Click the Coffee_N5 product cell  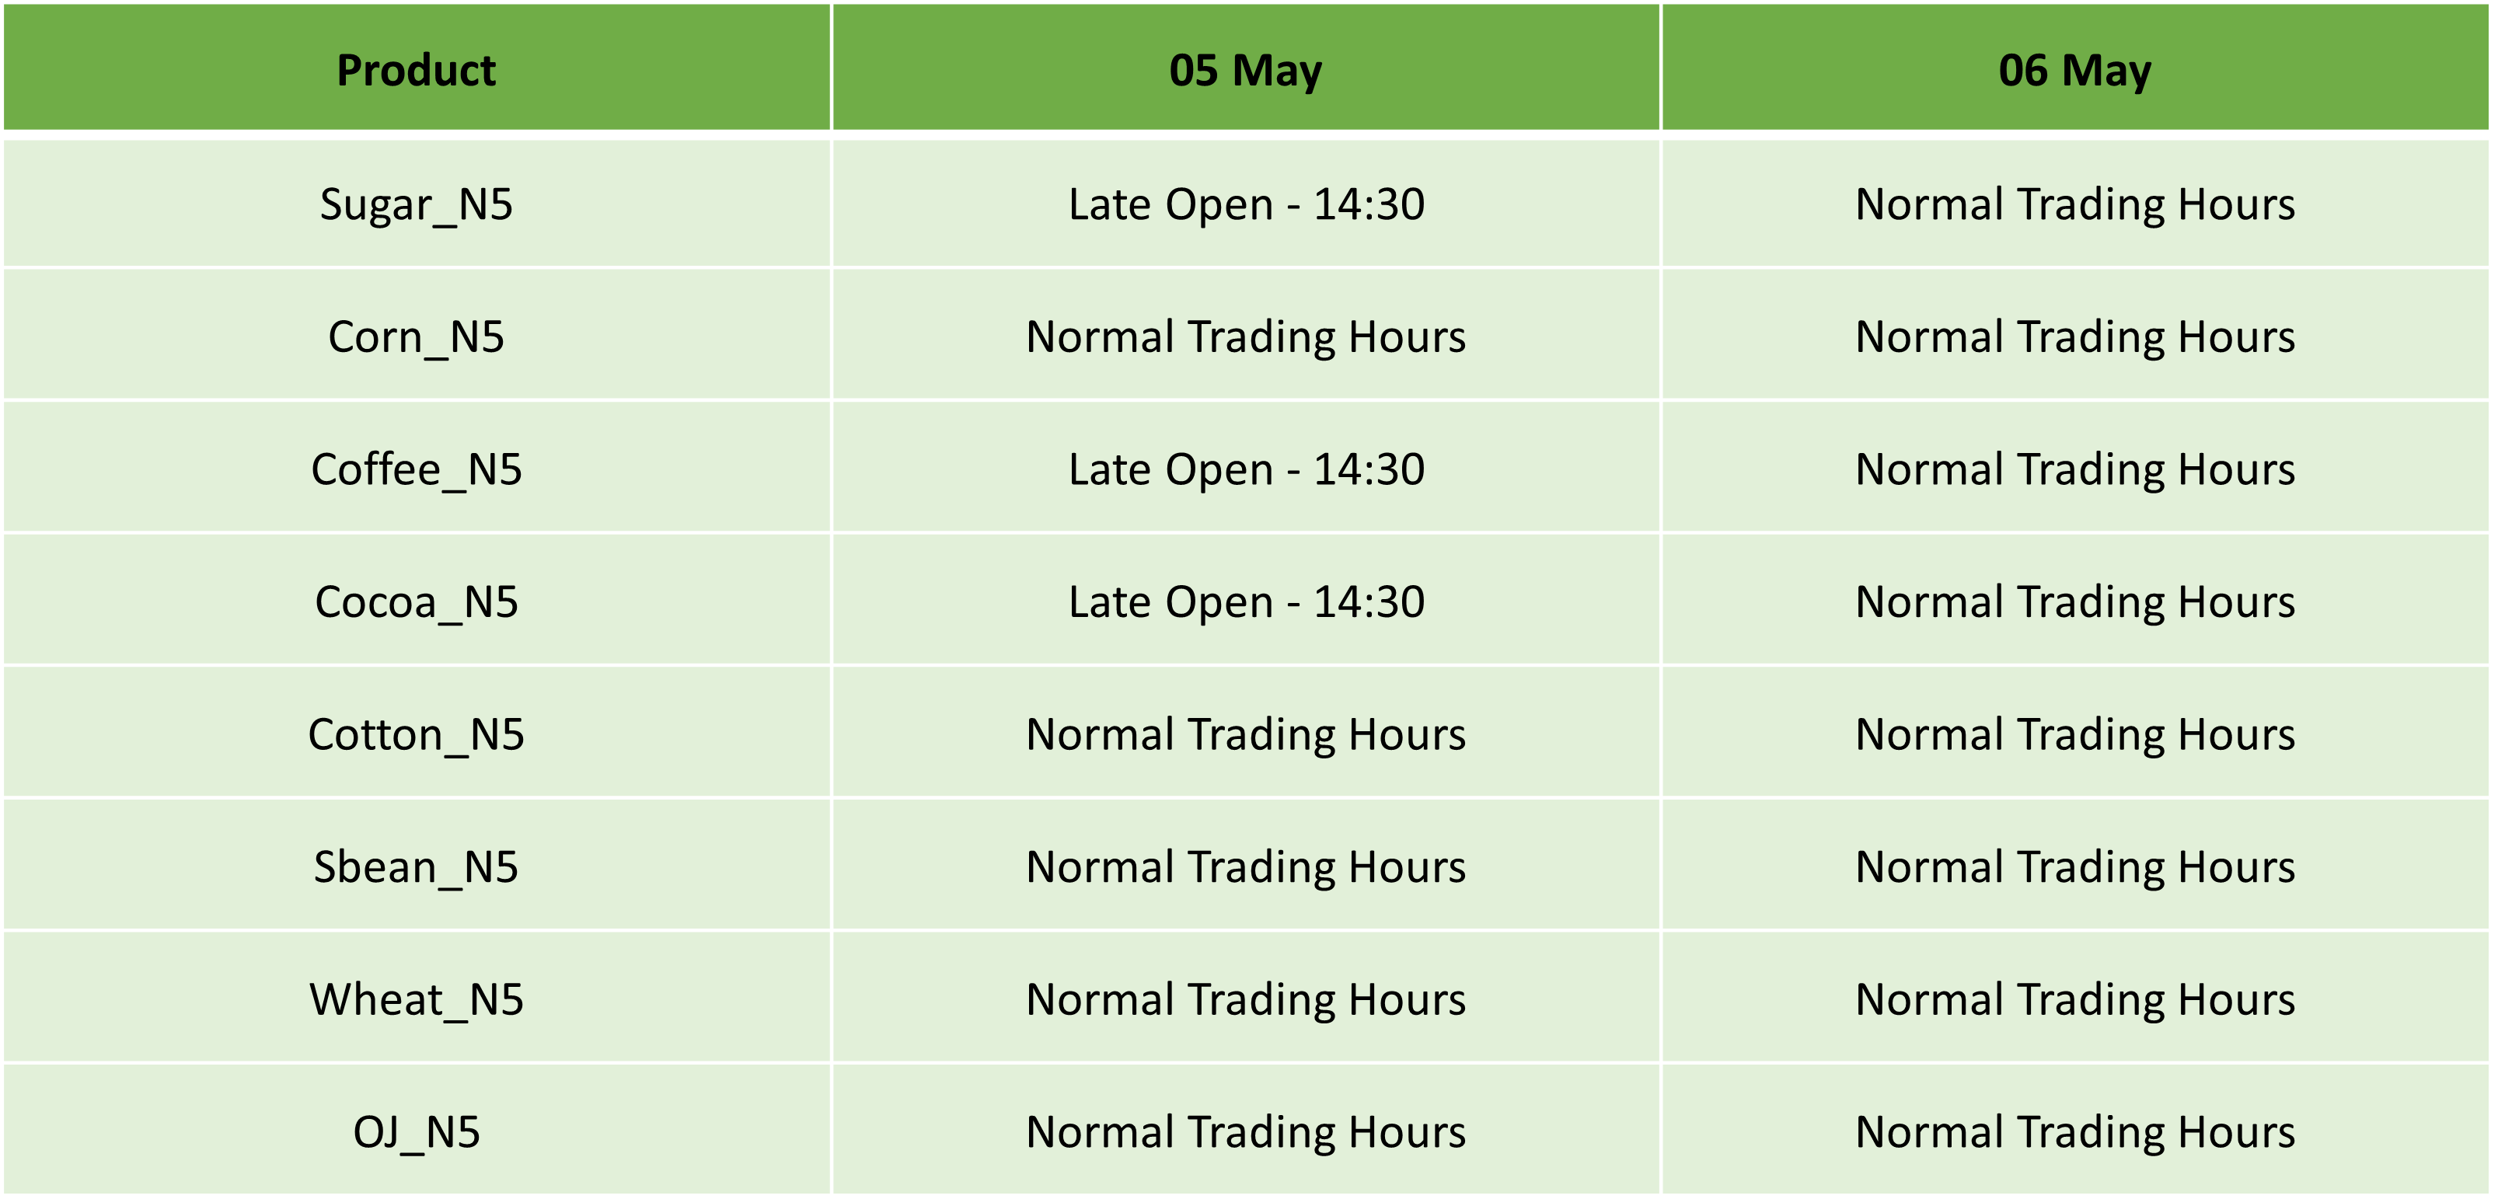[x=416, y=468]
